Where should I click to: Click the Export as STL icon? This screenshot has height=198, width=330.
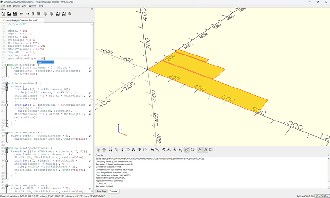coord(58,14)
